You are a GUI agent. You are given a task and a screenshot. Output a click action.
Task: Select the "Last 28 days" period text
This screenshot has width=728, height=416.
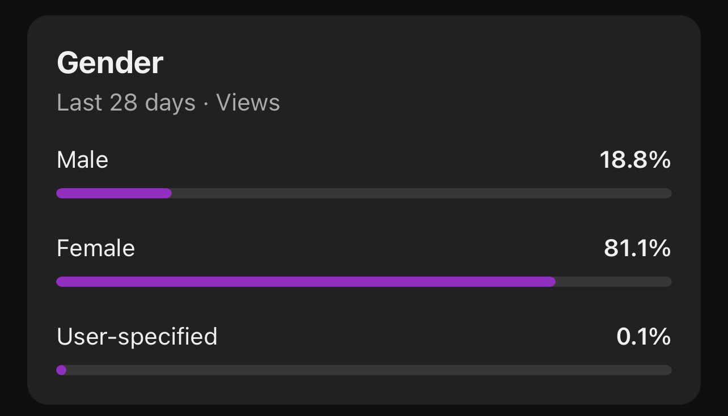coord(126,103)
